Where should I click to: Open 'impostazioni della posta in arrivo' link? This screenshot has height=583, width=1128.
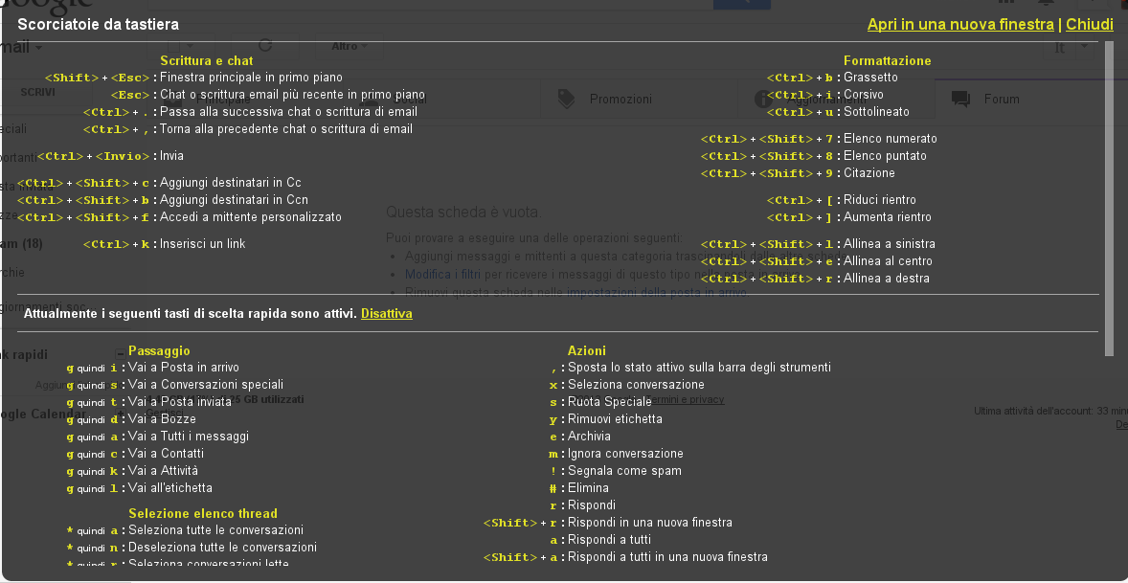click(x=658, y=292)
